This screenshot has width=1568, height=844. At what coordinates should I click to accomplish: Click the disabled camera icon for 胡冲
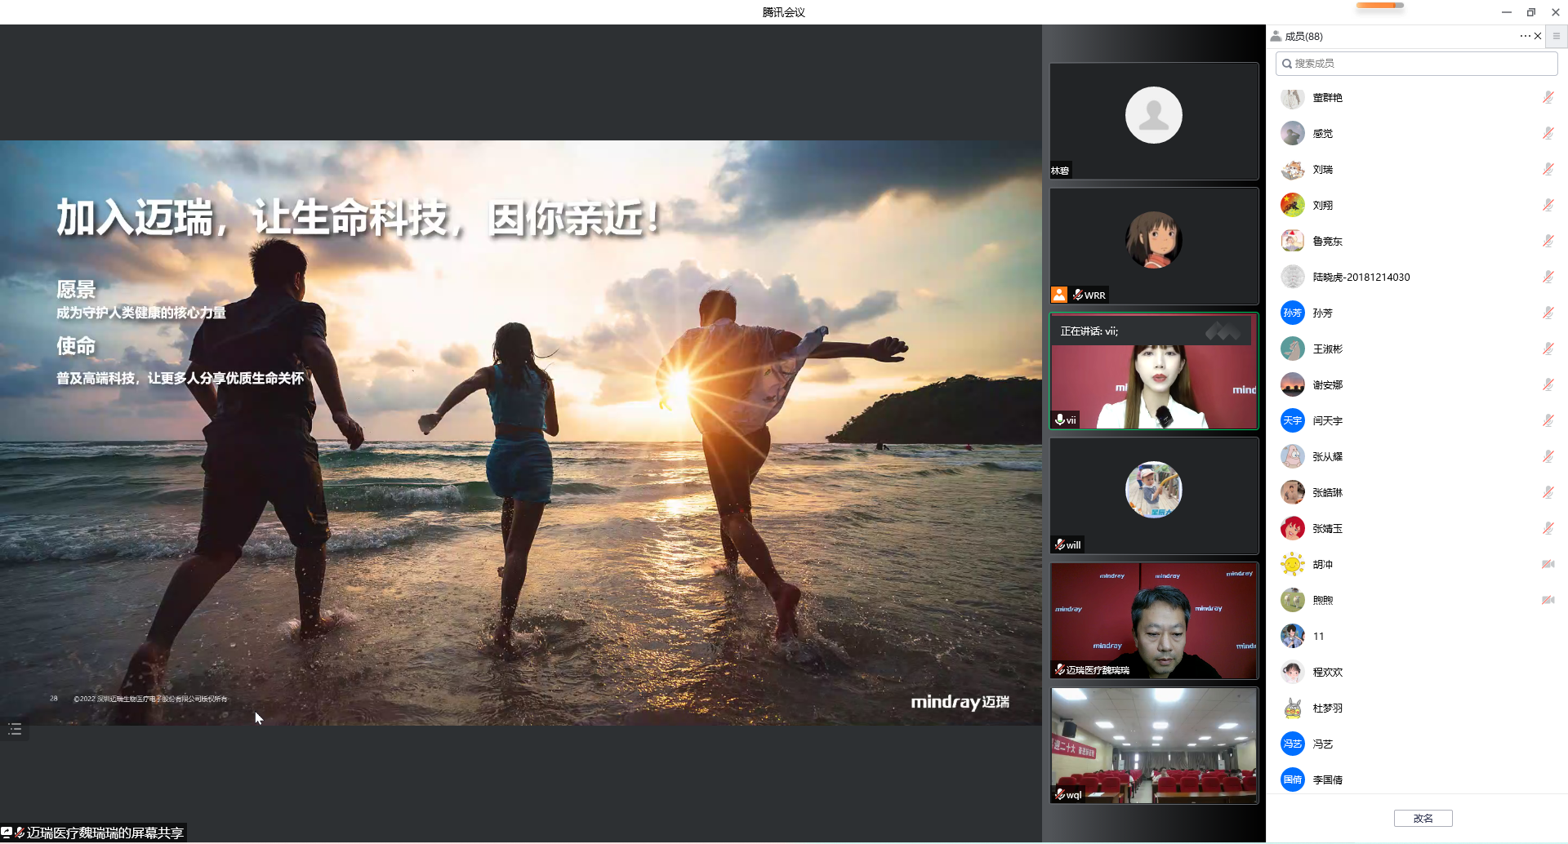coord(1548,565)
